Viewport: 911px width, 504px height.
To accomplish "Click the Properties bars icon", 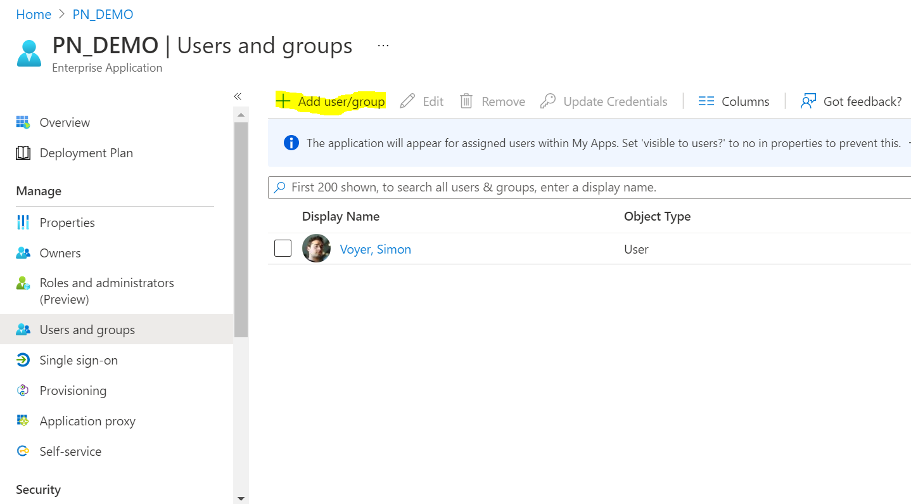I will 23,222.
